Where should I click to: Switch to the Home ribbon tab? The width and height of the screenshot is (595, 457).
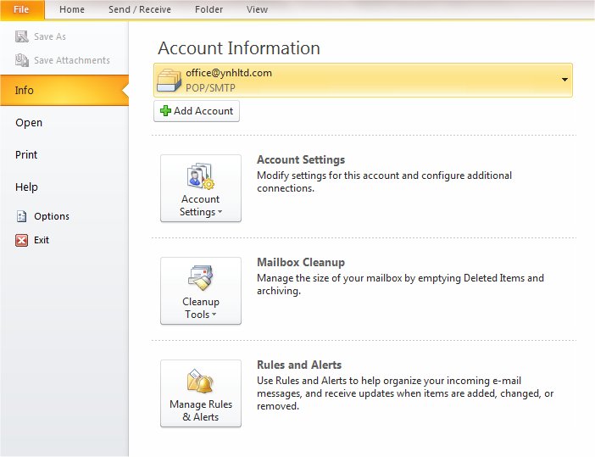click(x=72, y=9)
